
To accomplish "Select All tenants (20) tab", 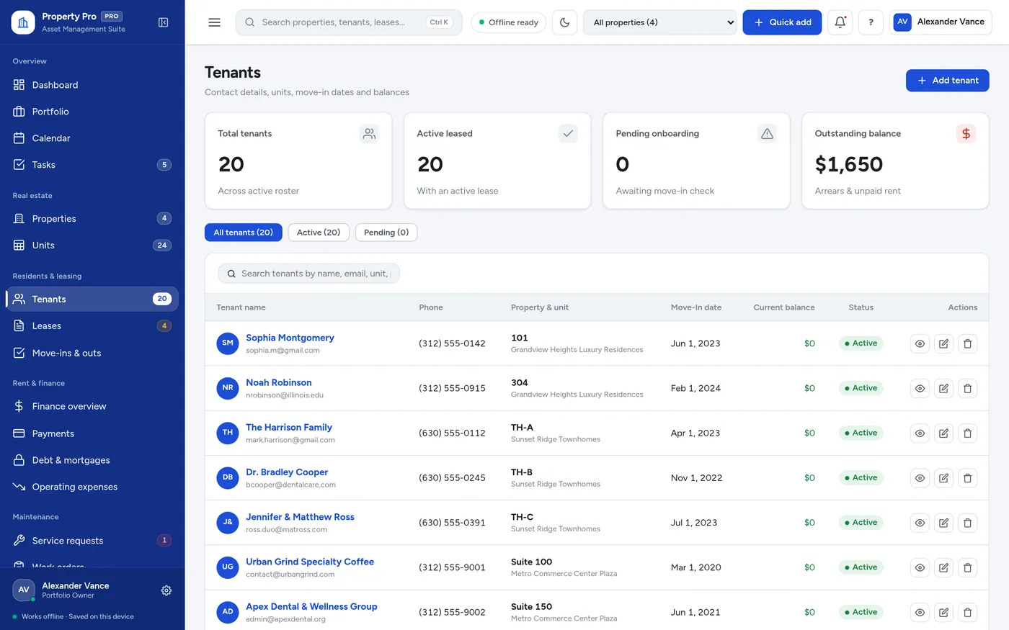I will [x=244, y=233].
